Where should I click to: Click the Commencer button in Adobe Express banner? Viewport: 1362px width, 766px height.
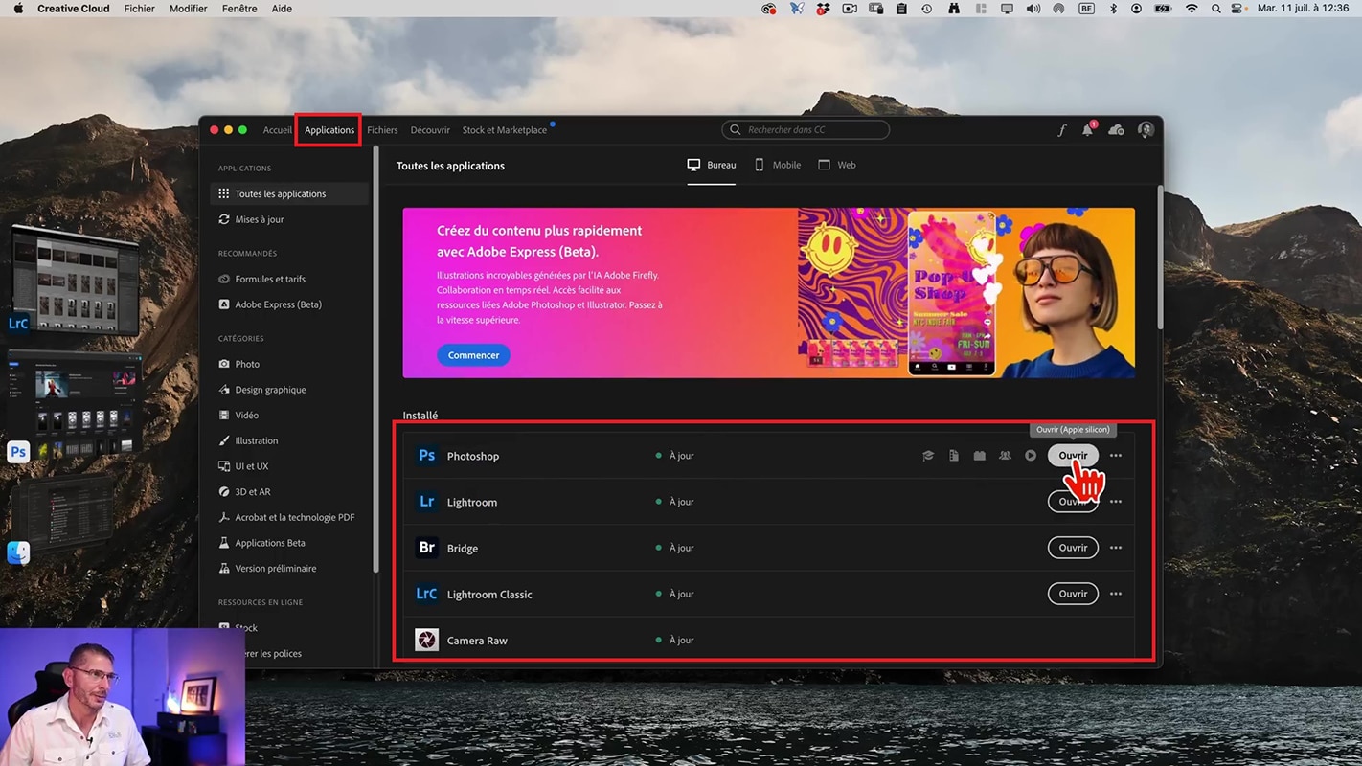(473, 355)
